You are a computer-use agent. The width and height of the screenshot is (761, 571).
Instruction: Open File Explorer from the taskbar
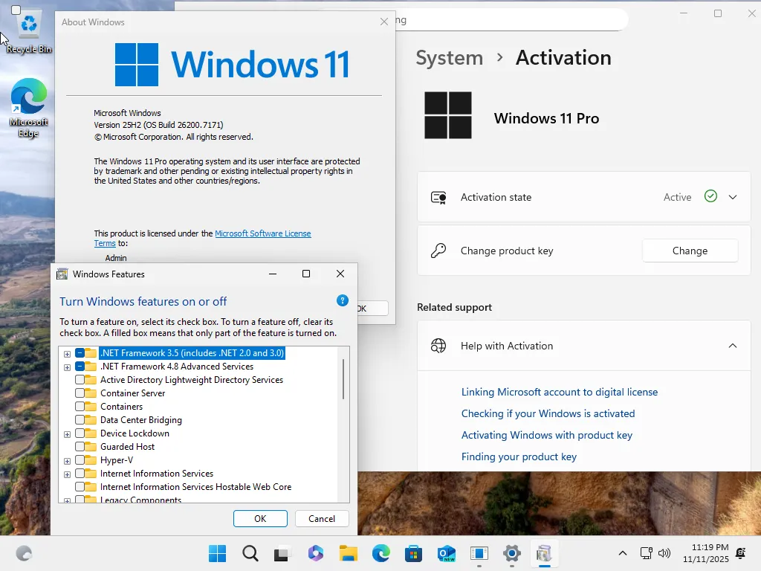click(348, 553)
